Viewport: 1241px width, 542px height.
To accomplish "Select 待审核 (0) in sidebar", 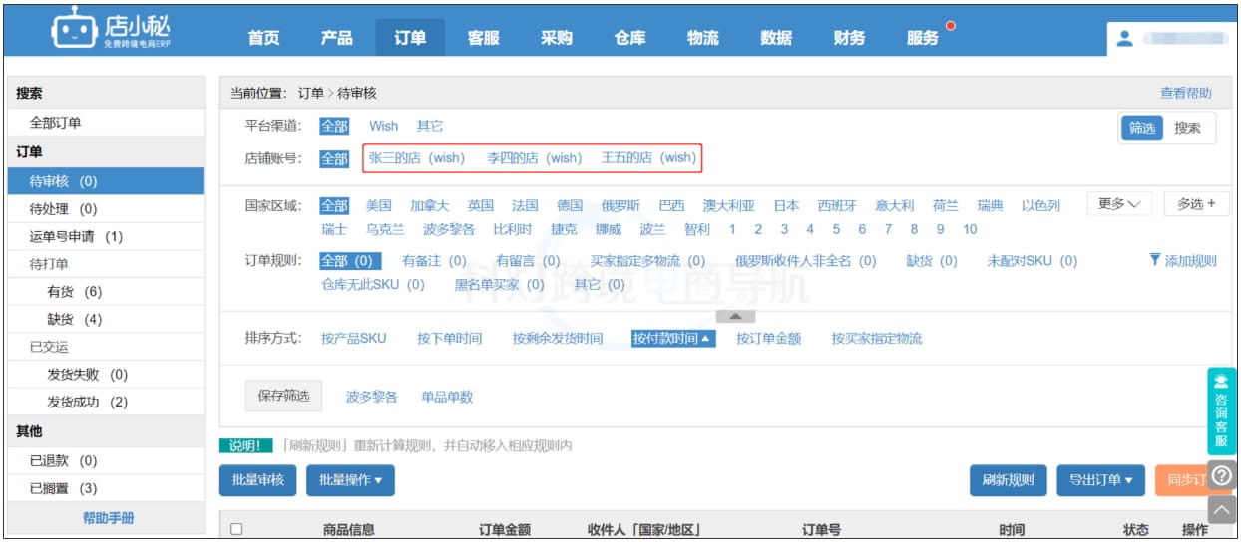I will click(x=106, y=181).
